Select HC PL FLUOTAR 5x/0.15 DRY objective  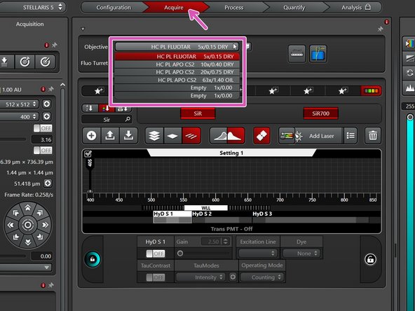pyautogui.click(x=177, y=57)
